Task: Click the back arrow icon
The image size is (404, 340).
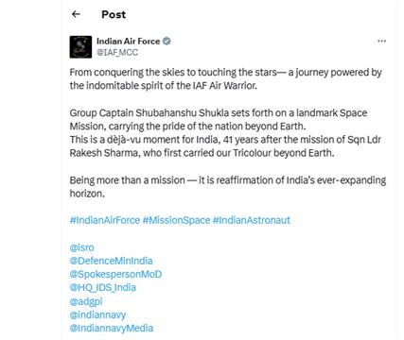Action: point(76,14)
